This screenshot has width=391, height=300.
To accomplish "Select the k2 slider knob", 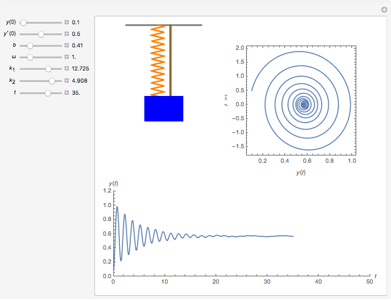I will click(x=52, y=80).
